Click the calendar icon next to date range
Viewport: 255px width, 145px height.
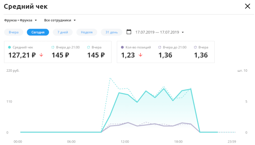click(129, 32)
